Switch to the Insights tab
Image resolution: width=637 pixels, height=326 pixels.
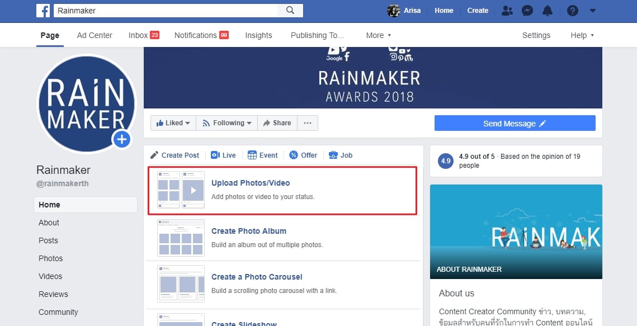[x=258, y=35]
